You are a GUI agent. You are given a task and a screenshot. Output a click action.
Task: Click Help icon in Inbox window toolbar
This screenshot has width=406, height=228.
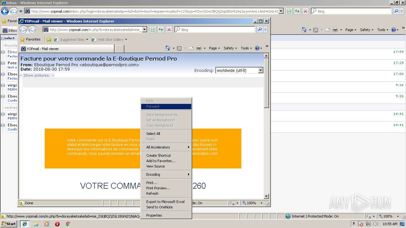[393, 30]
